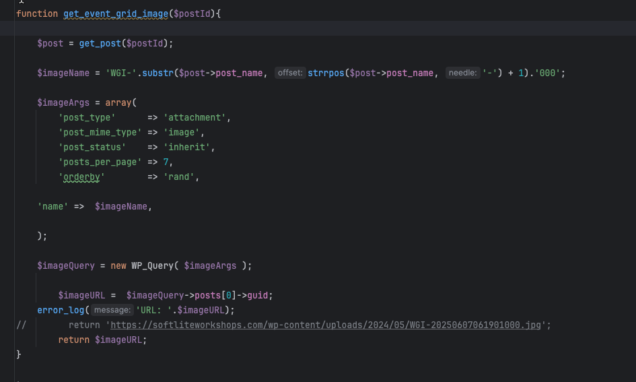Viewport: 636px width, 382px height.
Task: Click the empty highlighted line below function header
Action: pos(318,28)
